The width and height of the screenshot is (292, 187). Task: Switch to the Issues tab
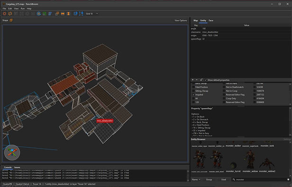[17, 167]
